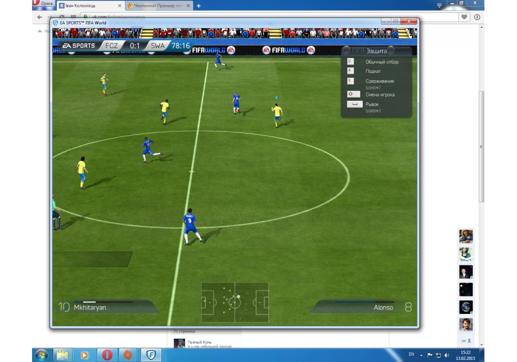
Task: Open the Windows Start menu
Action: pyautogui.click(x=41, y=355)
